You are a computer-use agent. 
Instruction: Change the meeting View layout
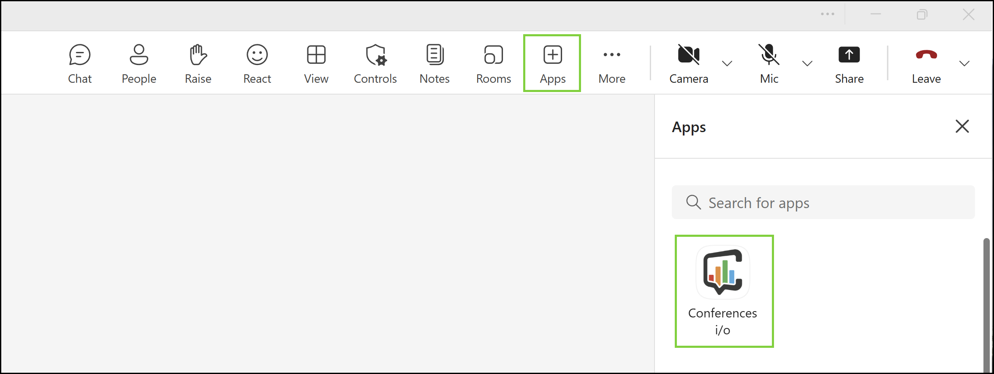tap(316, 64)
